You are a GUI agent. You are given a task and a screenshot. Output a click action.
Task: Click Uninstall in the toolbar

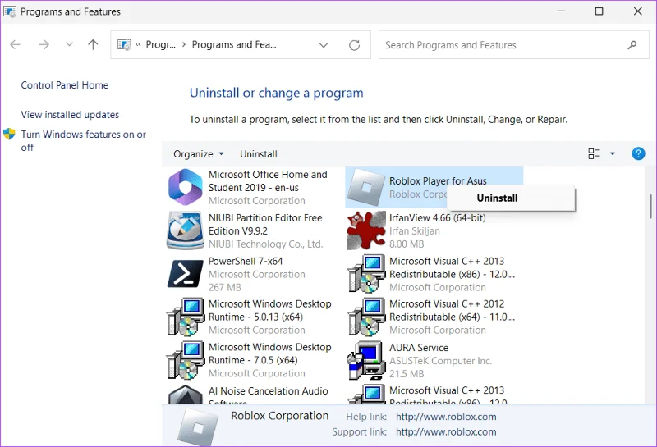tap(259, 154)
